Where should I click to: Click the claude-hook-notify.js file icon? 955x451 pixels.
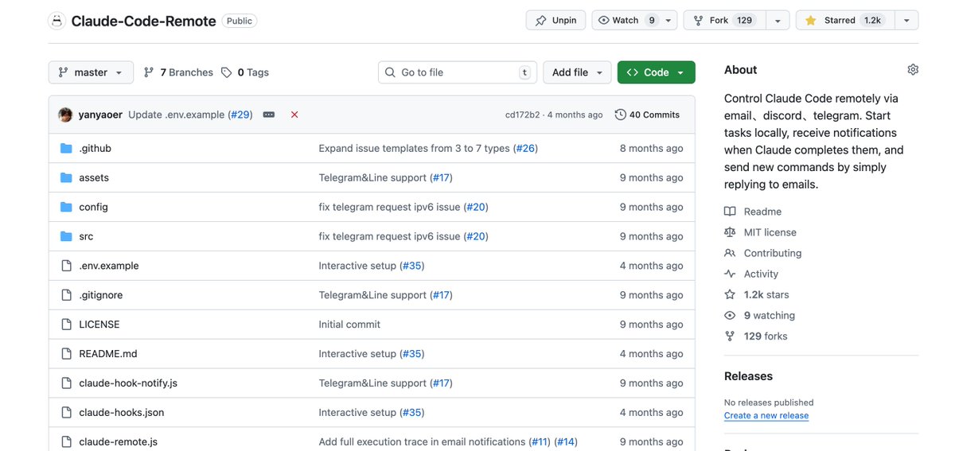click(x=67, y=383)
